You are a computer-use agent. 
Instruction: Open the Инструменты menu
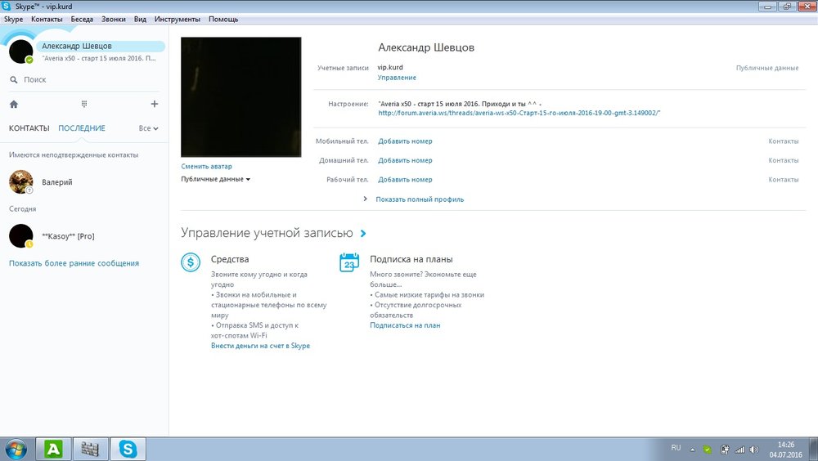click(x=178, y=18)
